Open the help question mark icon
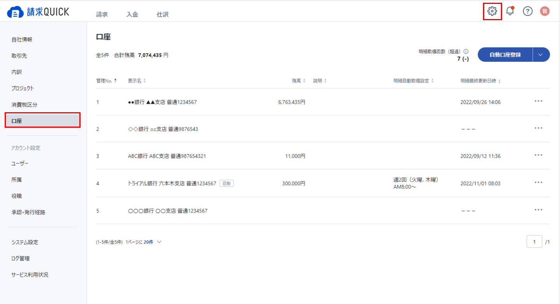Viewport: 560px width, 304px height. click(527, 11)
